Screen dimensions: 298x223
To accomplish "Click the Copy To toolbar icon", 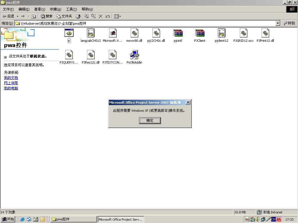I will click(94, 16).
